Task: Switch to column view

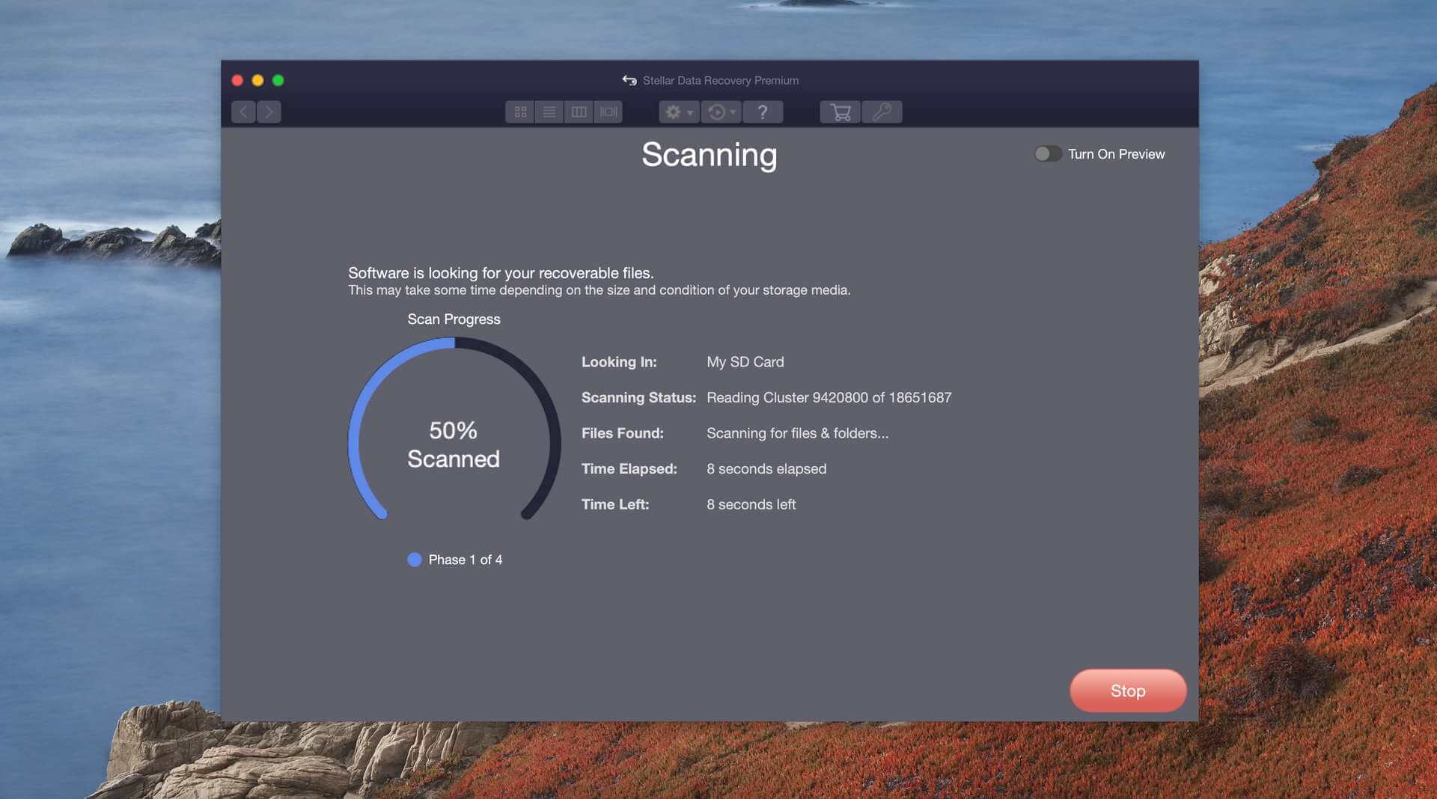Action: tap(579, 112)
